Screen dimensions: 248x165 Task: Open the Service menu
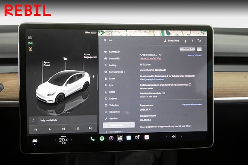111,118
